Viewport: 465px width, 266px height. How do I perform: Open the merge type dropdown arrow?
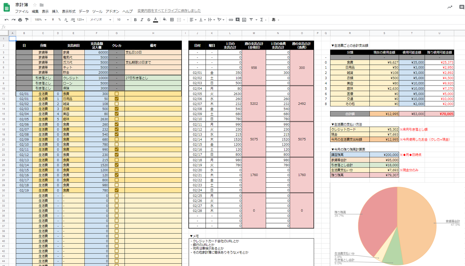[x=184, y=20]
